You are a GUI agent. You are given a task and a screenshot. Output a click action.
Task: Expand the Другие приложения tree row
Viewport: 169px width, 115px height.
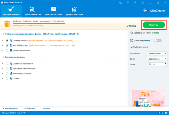pos(2,51)
